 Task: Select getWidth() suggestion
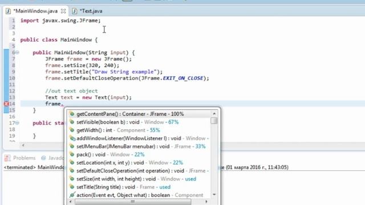139,130
